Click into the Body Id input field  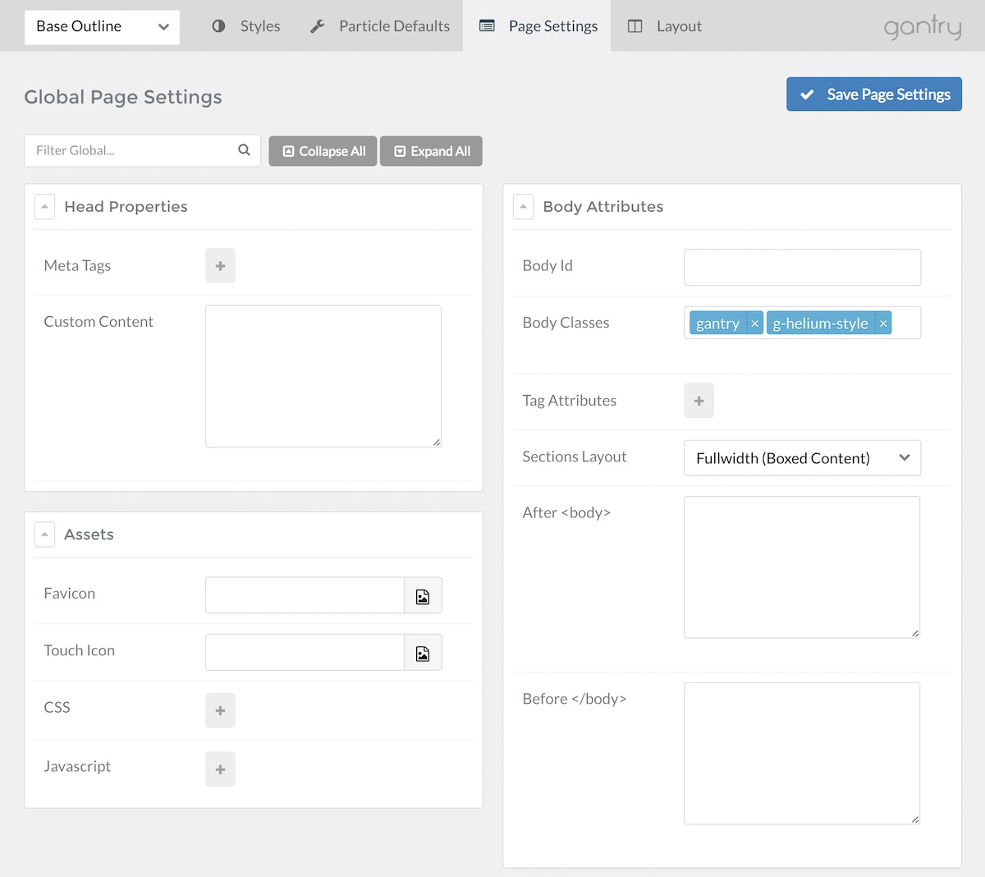[802, 268]
